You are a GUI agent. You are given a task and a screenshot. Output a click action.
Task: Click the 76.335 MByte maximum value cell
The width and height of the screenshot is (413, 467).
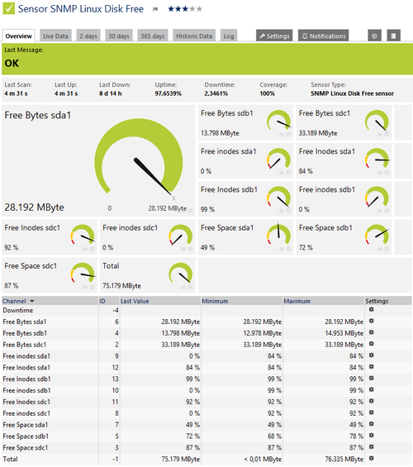click(344, 460)
